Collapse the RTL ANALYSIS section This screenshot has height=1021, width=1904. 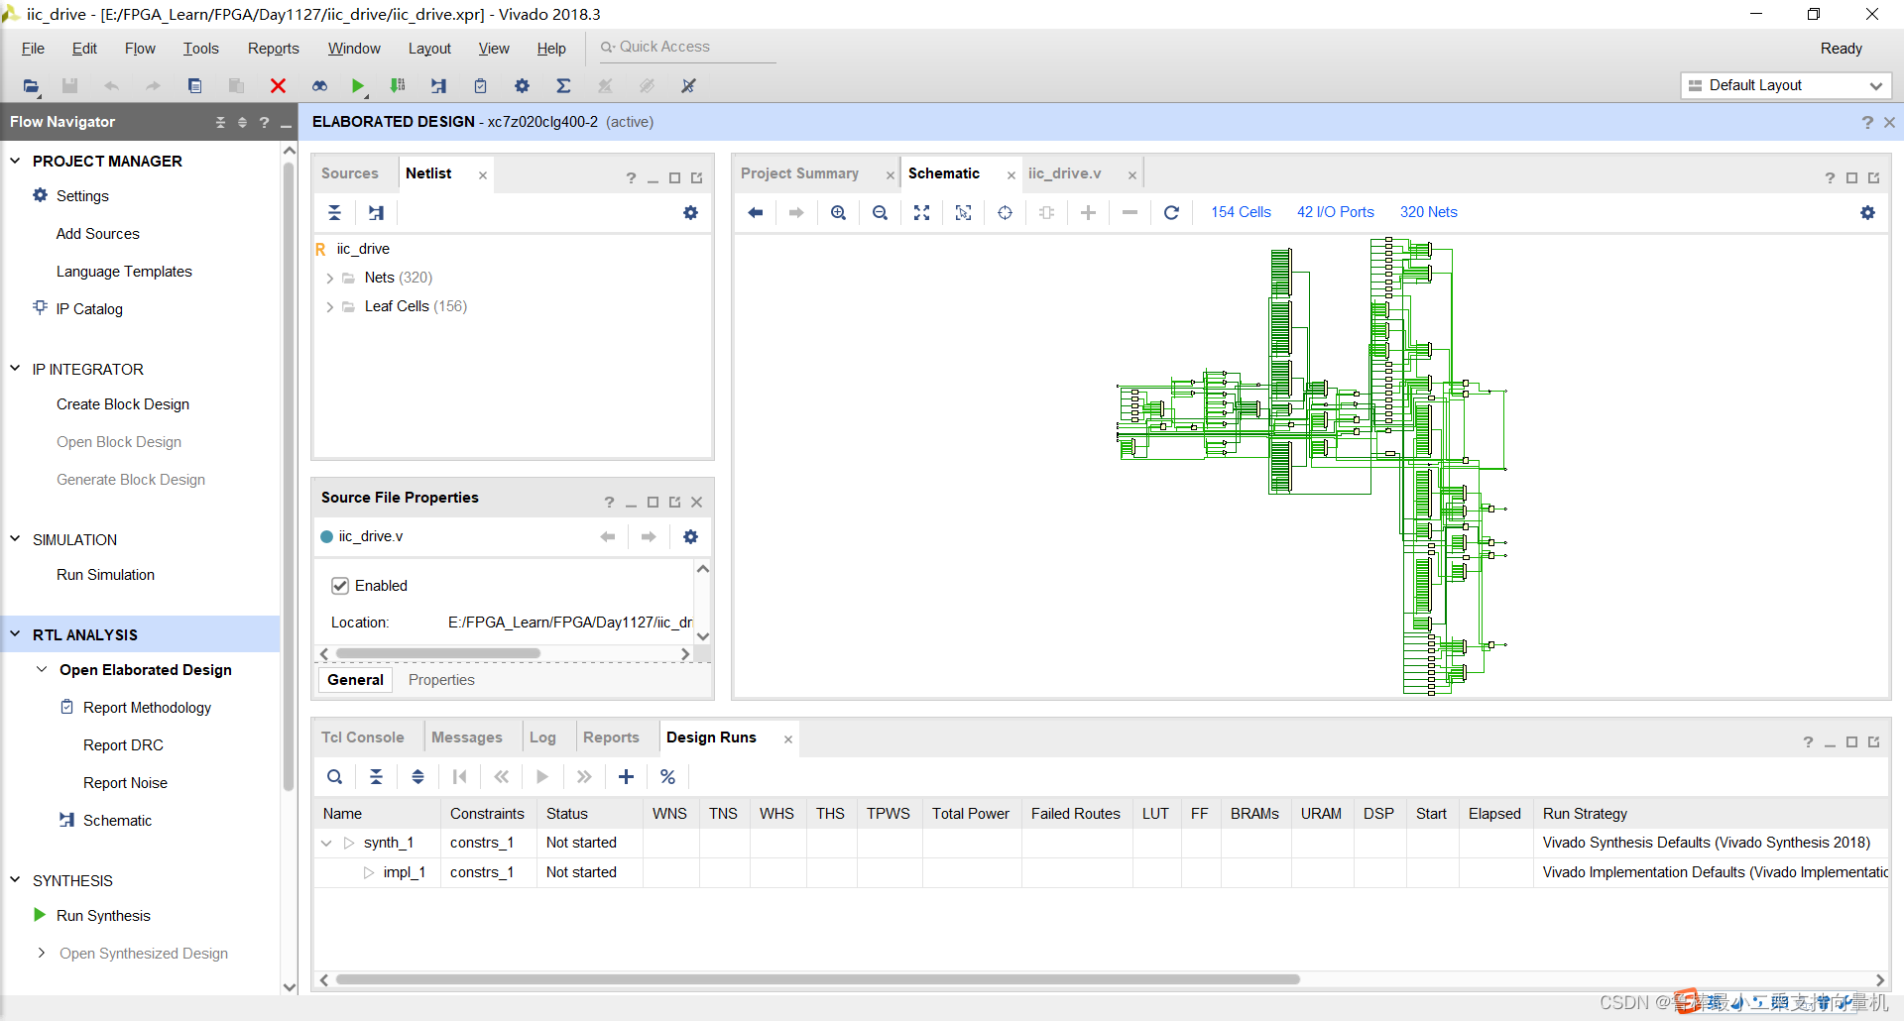coord(15,634)
